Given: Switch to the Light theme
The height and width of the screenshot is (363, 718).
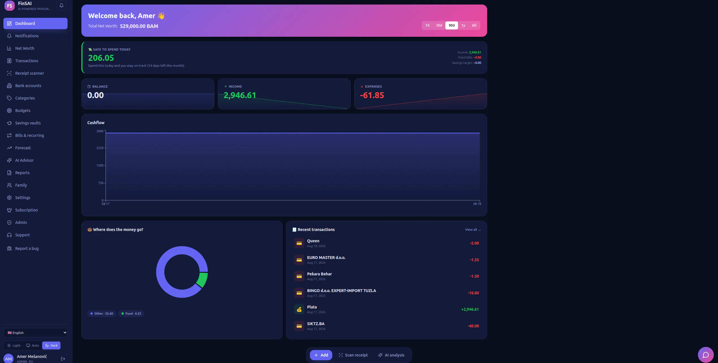Looking at the screenshot, I should [x=14, y=345].
